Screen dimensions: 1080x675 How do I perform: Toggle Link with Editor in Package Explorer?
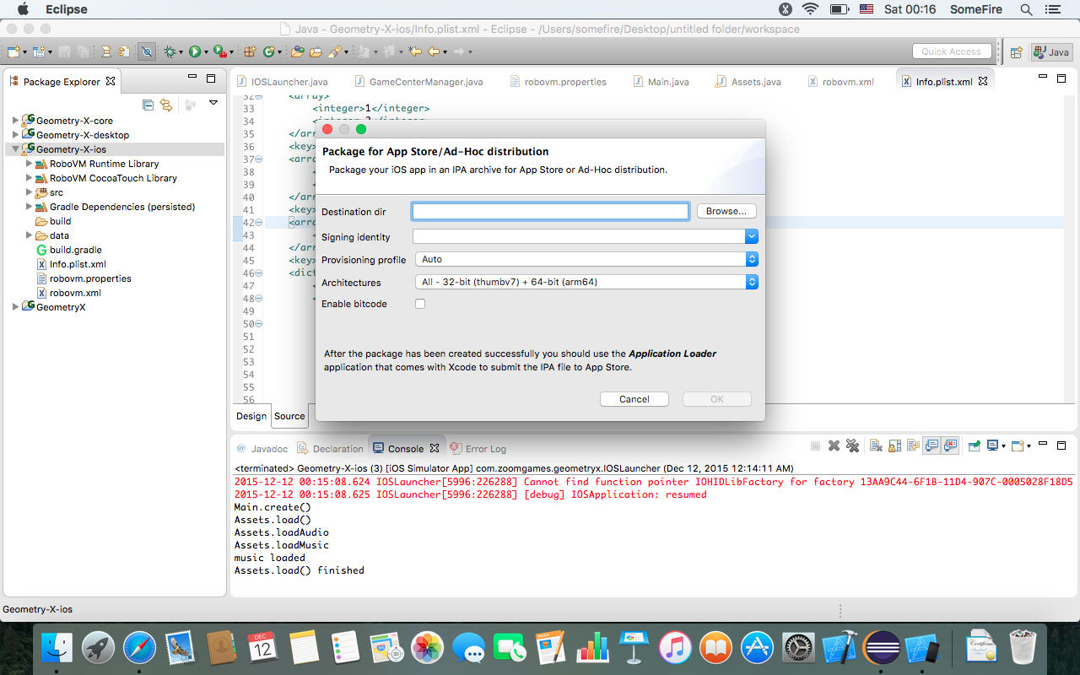pyautogui.click(x=166, y=105)
